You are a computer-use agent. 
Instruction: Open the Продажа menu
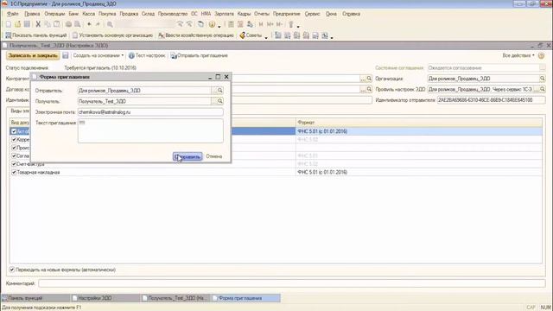coord(129,14)
